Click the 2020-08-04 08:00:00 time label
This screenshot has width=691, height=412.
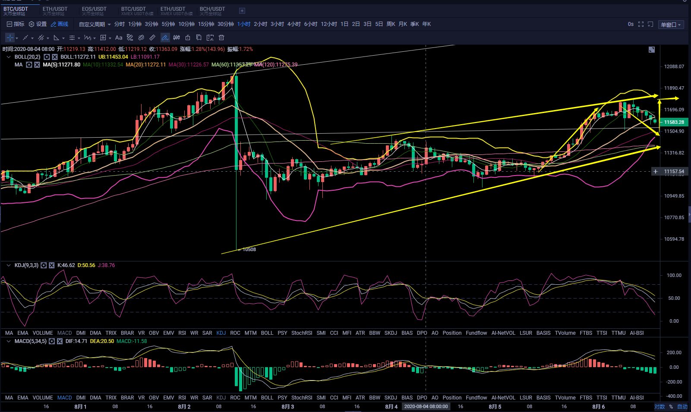pyautogui.click(x=426, y=406)
